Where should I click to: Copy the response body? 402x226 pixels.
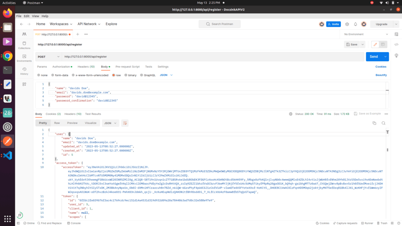coord(374,123)
